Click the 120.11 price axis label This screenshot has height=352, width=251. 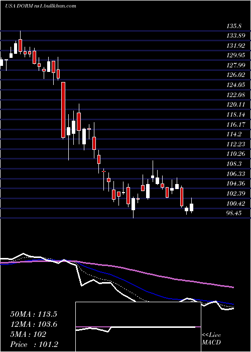[236, 105]
